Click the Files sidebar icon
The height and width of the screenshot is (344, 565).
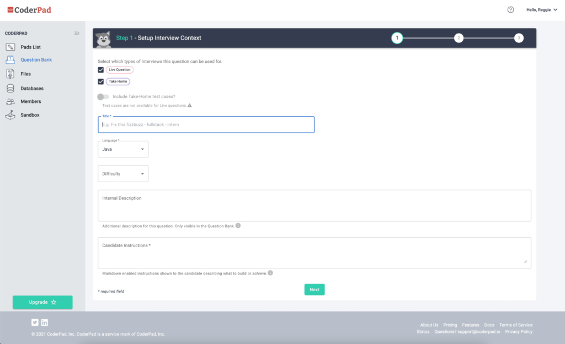pyautogui.click(x=10, y=74)
